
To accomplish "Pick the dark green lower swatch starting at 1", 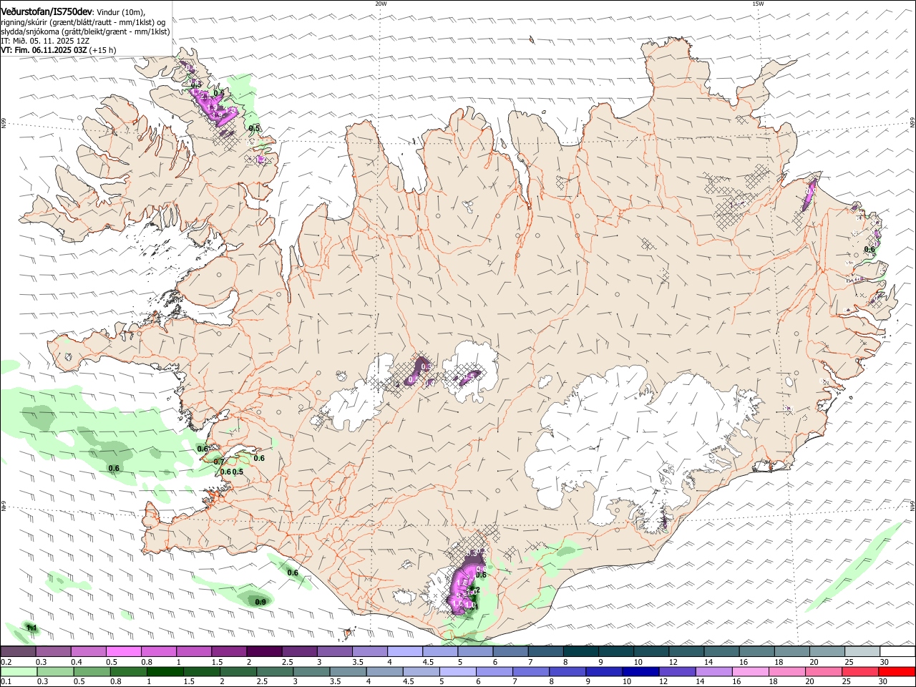I will [x=165, y=671].
